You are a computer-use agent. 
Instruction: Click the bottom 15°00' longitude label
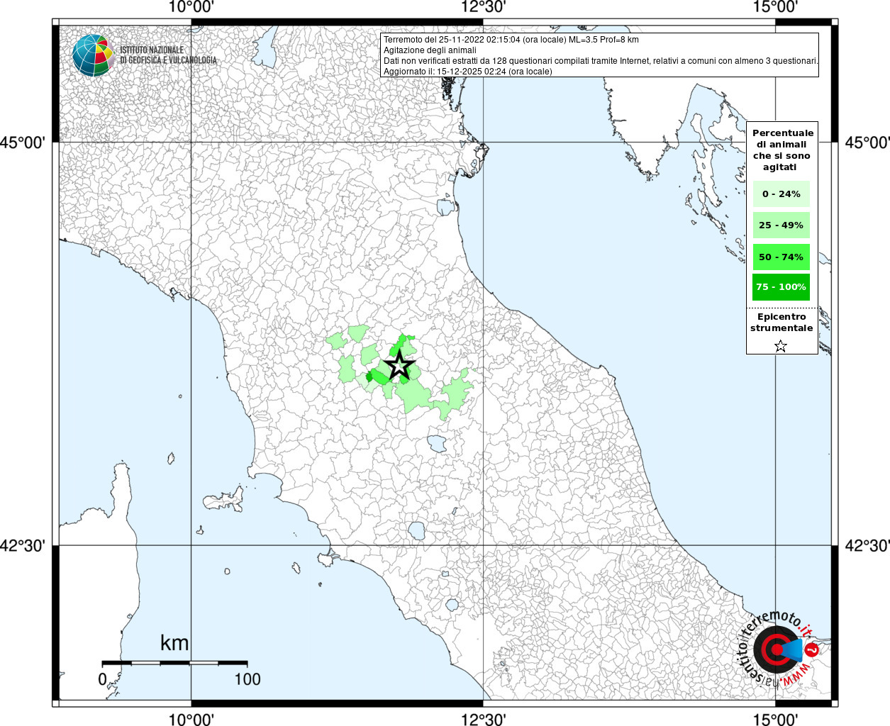[x=776, y=719]
